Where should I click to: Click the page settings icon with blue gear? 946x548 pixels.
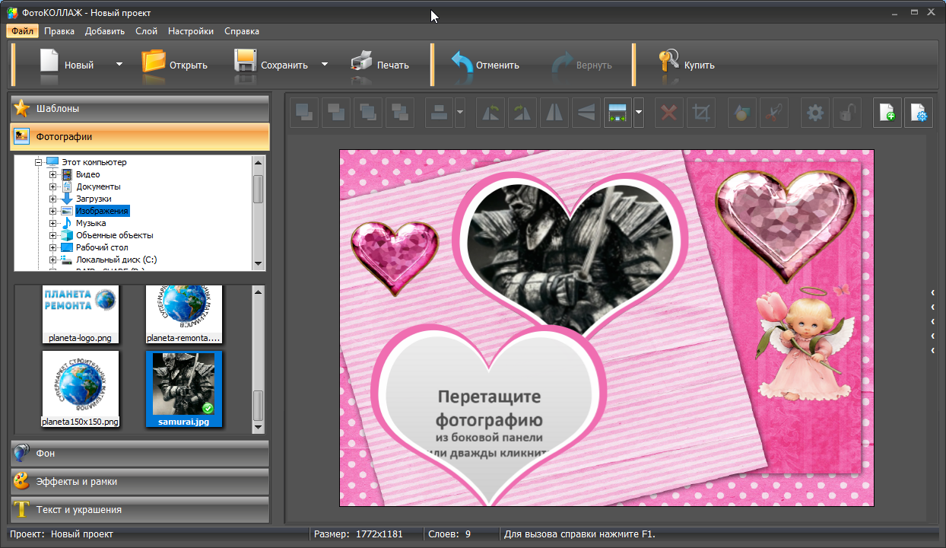(919, 113)
